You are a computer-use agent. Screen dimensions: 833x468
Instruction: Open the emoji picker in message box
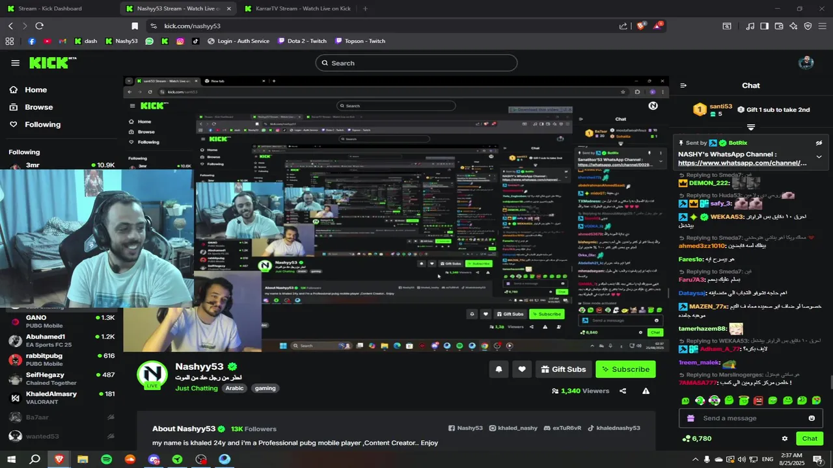(x=812, y=418)
